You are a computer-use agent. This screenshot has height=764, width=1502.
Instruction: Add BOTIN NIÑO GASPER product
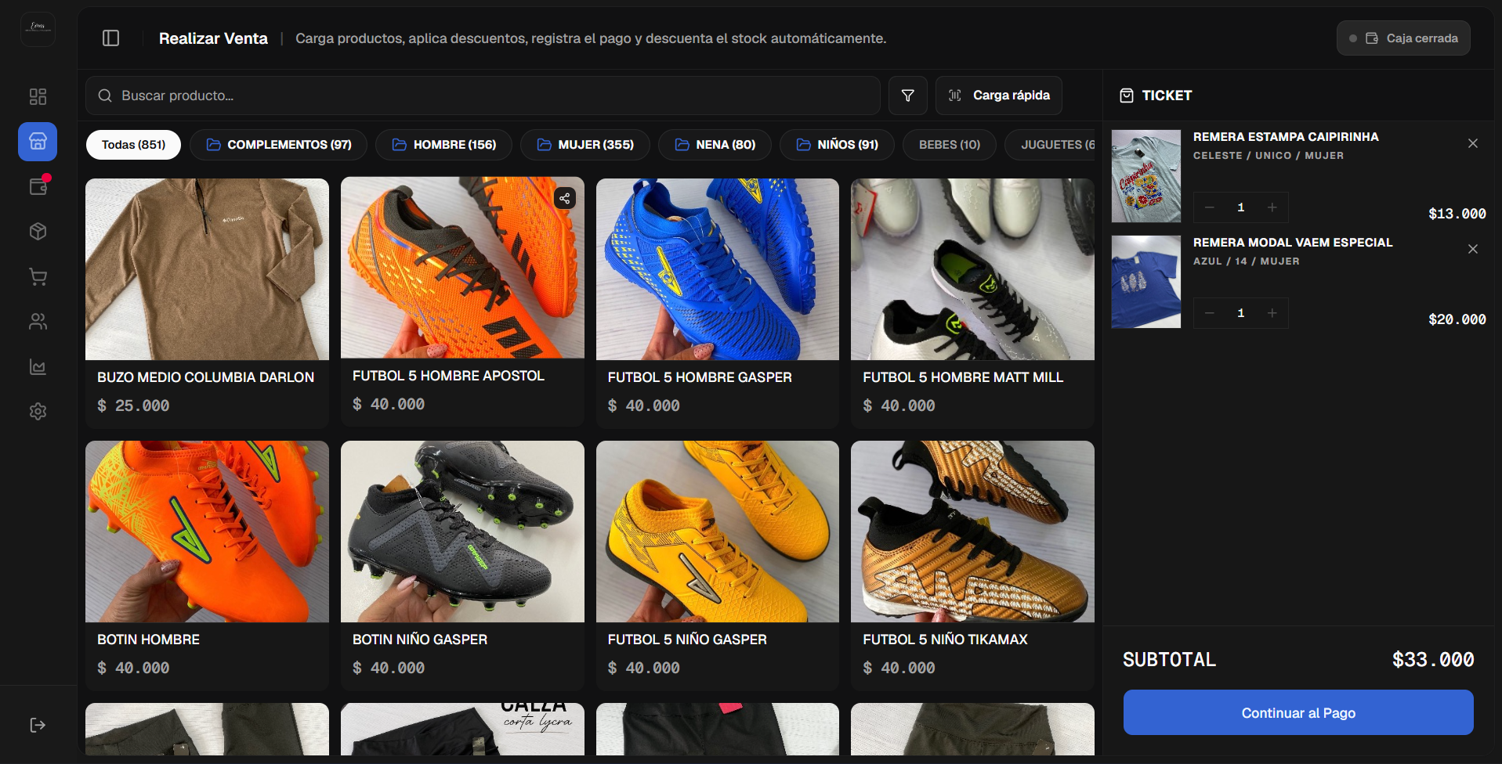pyautogui.click(x=462, y=565)
